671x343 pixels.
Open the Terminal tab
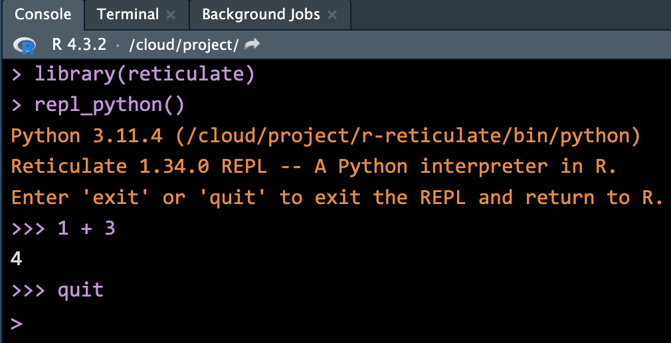point(128,15)
